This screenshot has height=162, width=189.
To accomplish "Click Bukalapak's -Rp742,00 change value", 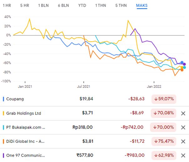I will tap(132, 127).
